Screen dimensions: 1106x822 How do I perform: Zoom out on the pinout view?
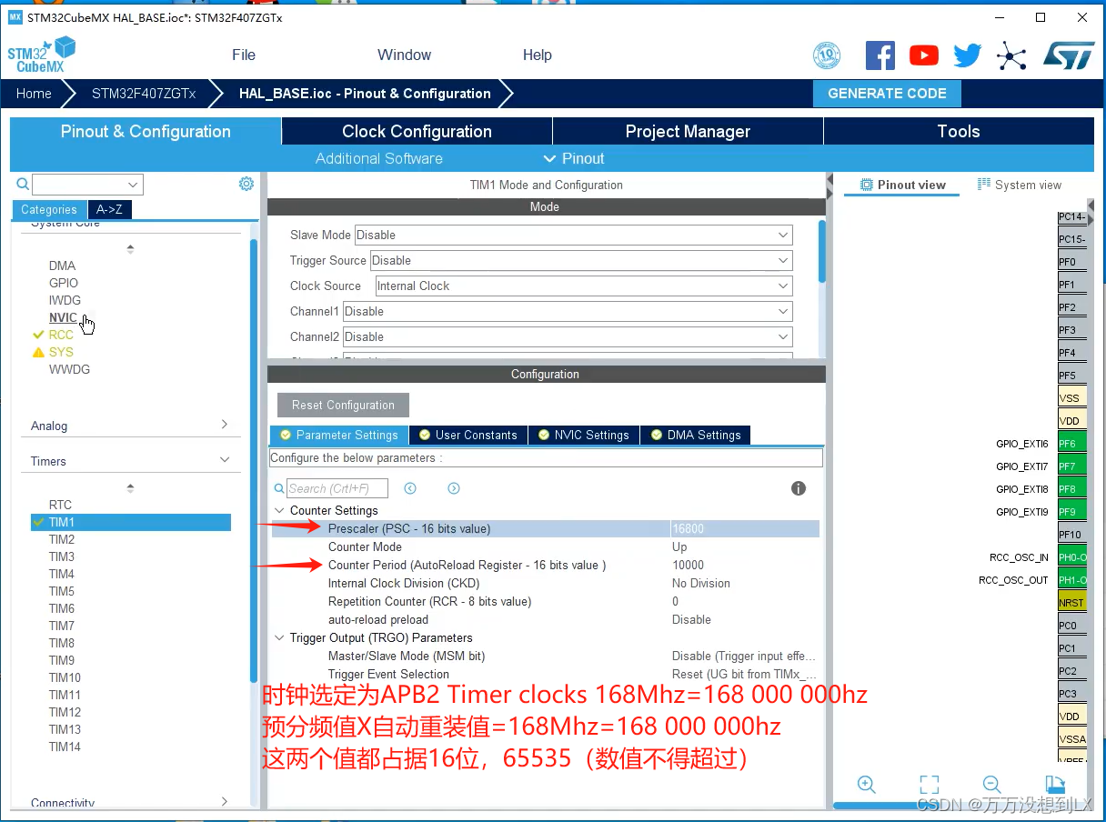click(x=992, y=784)
